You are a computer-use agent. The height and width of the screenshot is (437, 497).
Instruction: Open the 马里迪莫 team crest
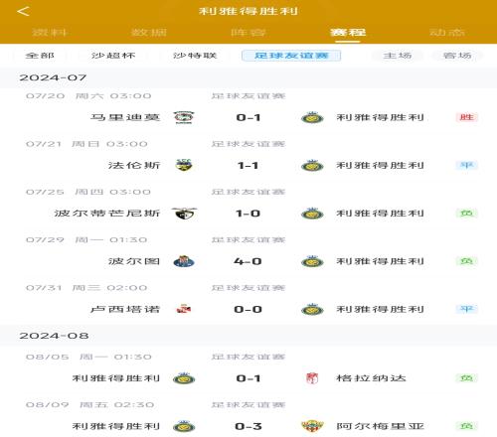(x=184, y=117)
